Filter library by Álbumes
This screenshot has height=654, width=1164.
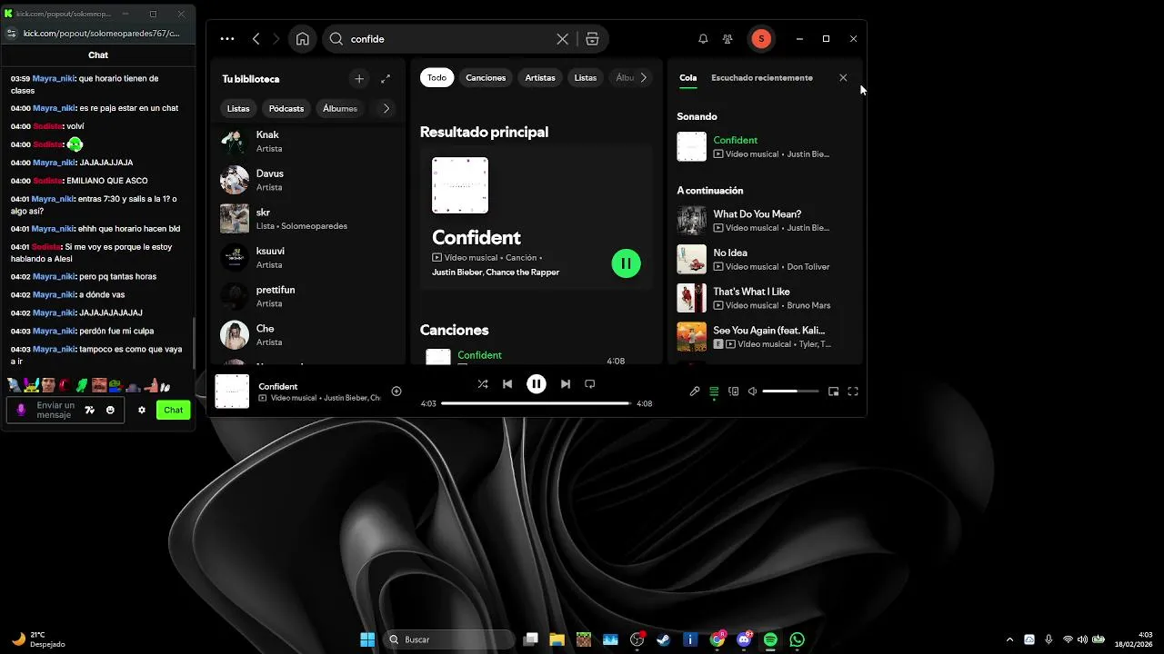(x=340, y=108)
